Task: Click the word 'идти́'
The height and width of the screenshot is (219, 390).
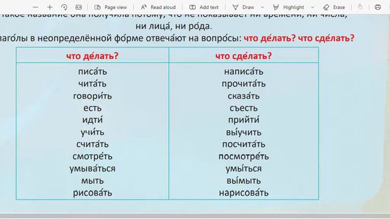Action: point(93,120)
